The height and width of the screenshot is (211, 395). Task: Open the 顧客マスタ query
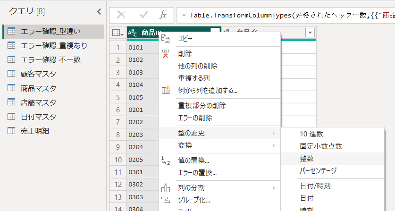tap(53, 74)
